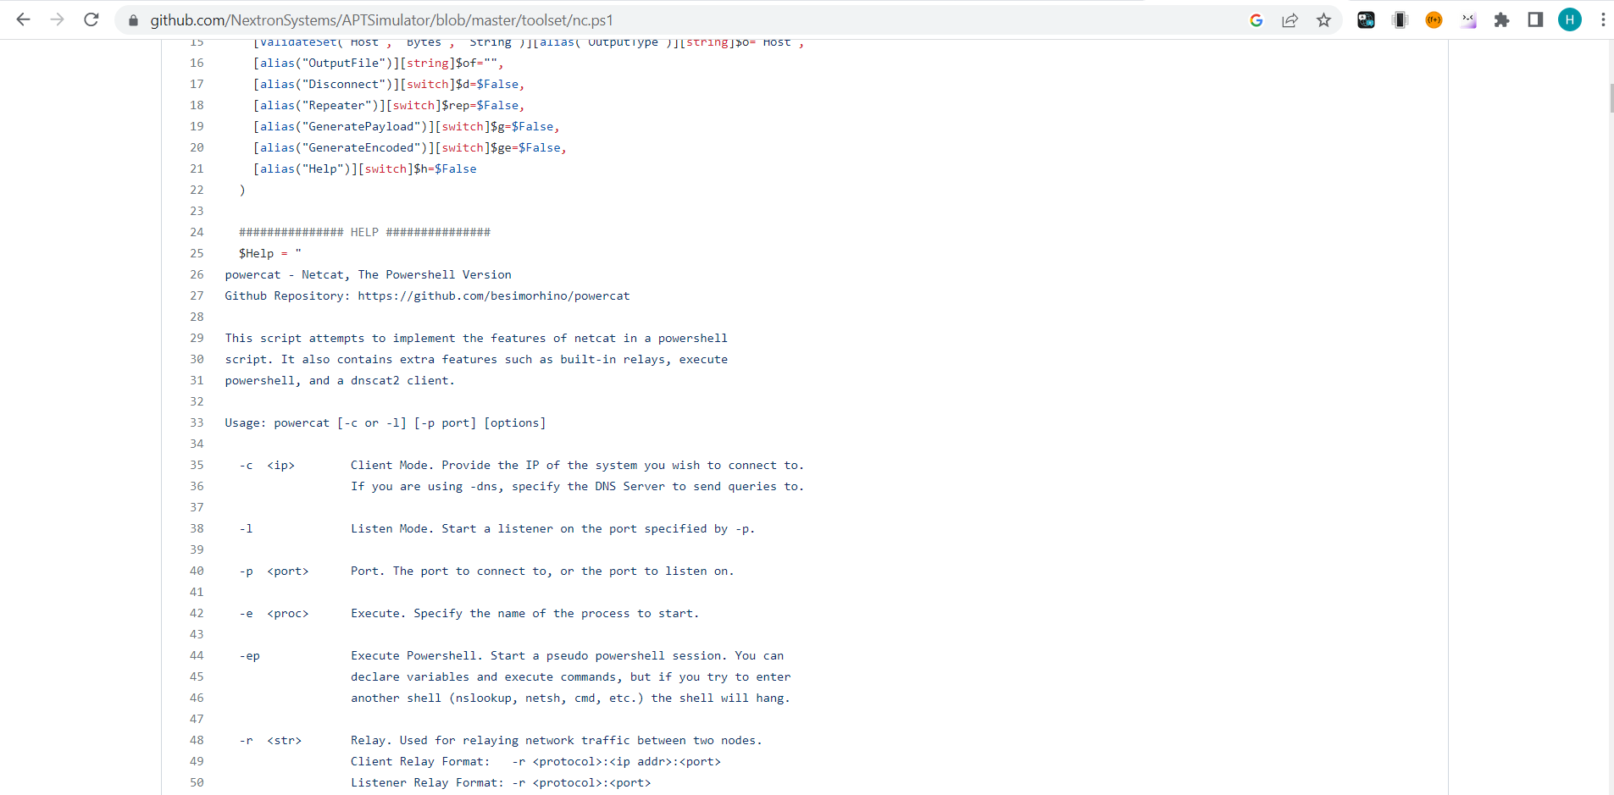1614x795 pixels.
Task: Reload the current page
Action: tap(92, 19)
